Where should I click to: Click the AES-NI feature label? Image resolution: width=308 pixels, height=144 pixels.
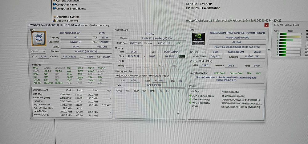tap(37, 83)
